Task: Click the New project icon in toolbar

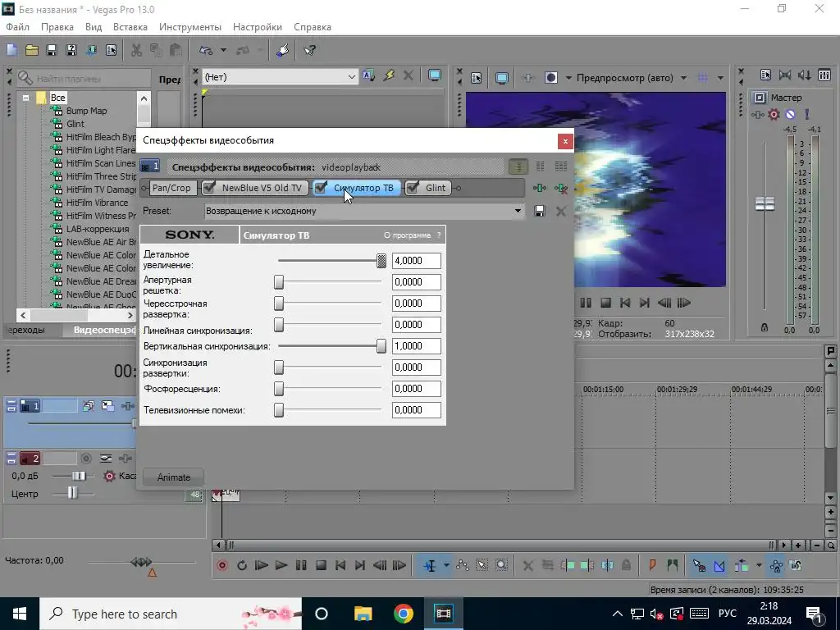Action: 12,50
